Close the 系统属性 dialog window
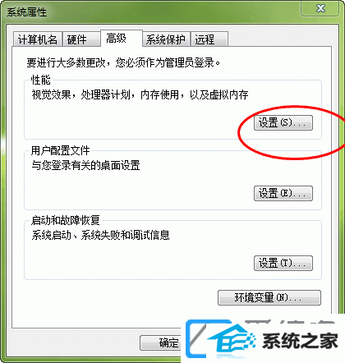This screenshot has width=345, height=363. [x=320, y=8]
